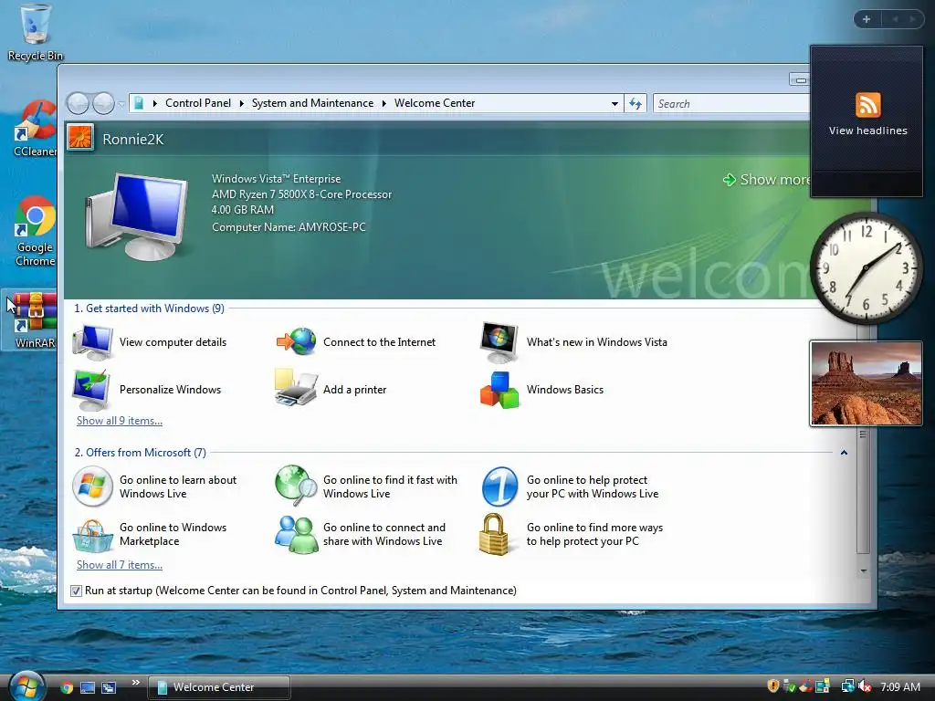Go back with the navigation Back button
Viewport: 935px width, 701px height.
(x=78, y=104)
